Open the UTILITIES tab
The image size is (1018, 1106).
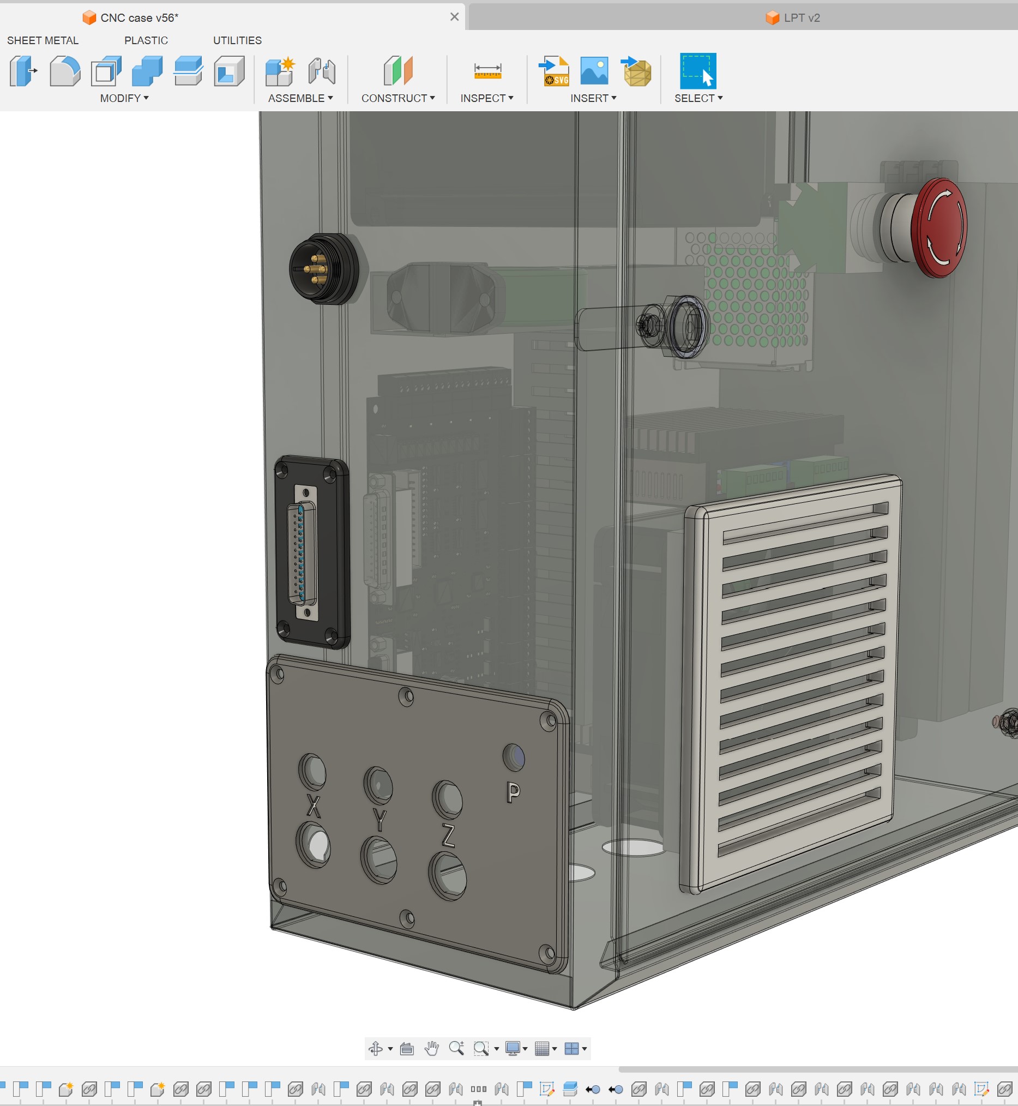tap(237, 40)
